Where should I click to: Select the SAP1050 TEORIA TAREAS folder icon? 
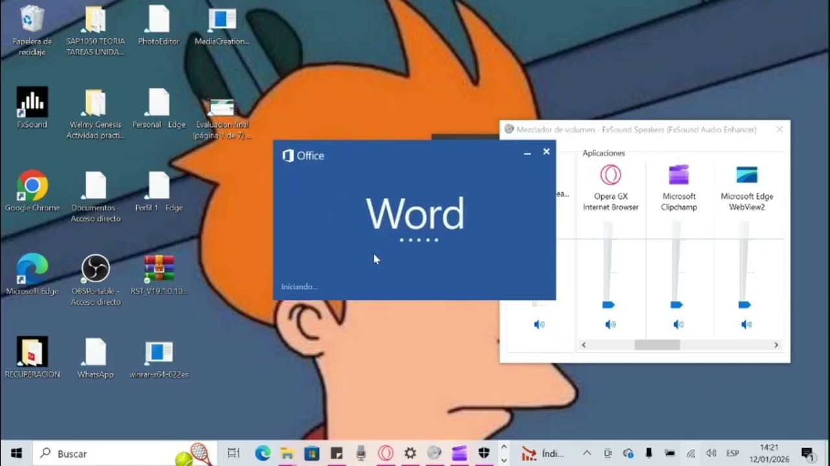[95, 30]
